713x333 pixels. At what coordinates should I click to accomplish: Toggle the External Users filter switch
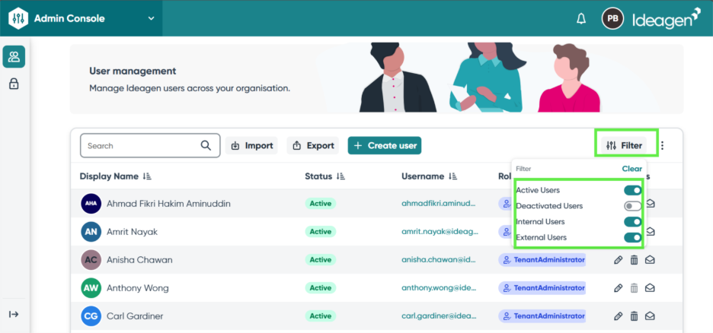click(632, 238)
